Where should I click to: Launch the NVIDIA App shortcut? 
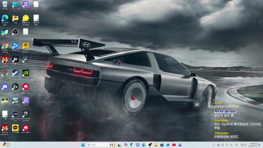(x=26, y=73)
